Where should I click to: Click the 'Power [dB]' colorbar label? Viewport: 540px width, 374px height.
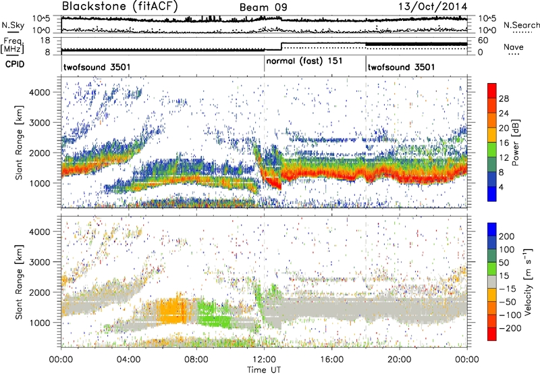[x=516, y=142]
